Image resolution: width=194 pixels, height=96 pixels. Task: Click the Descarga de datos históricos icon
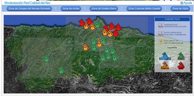point(161,42)
